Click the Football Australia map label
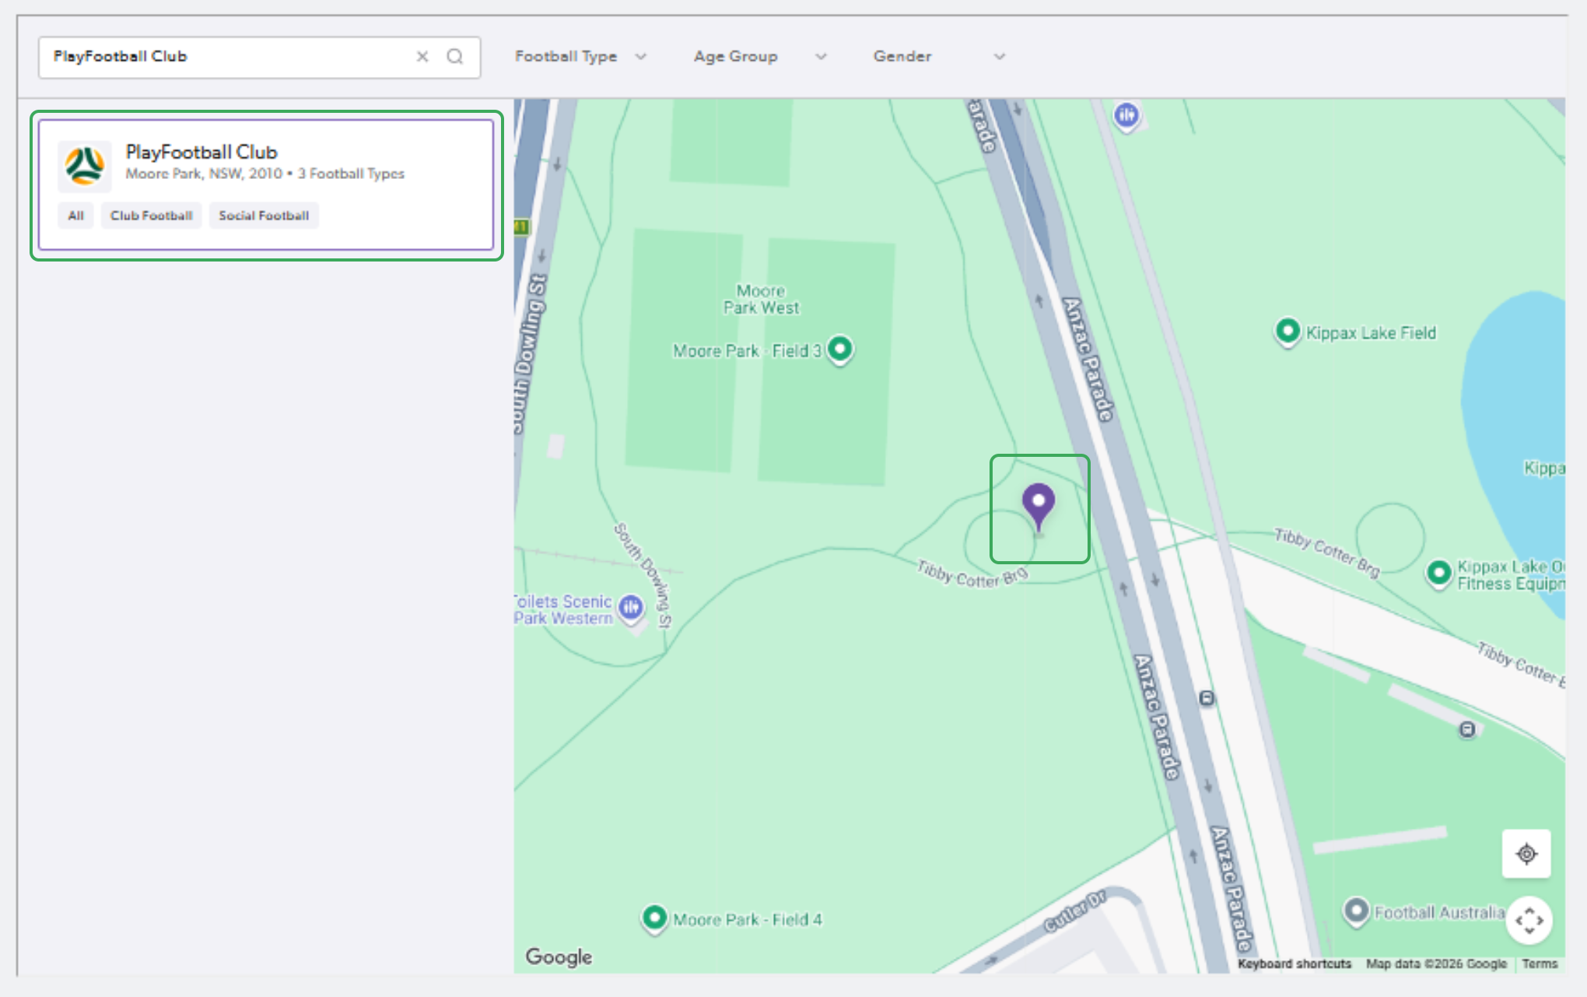The image size is (1587, 997). (1439, 912)
